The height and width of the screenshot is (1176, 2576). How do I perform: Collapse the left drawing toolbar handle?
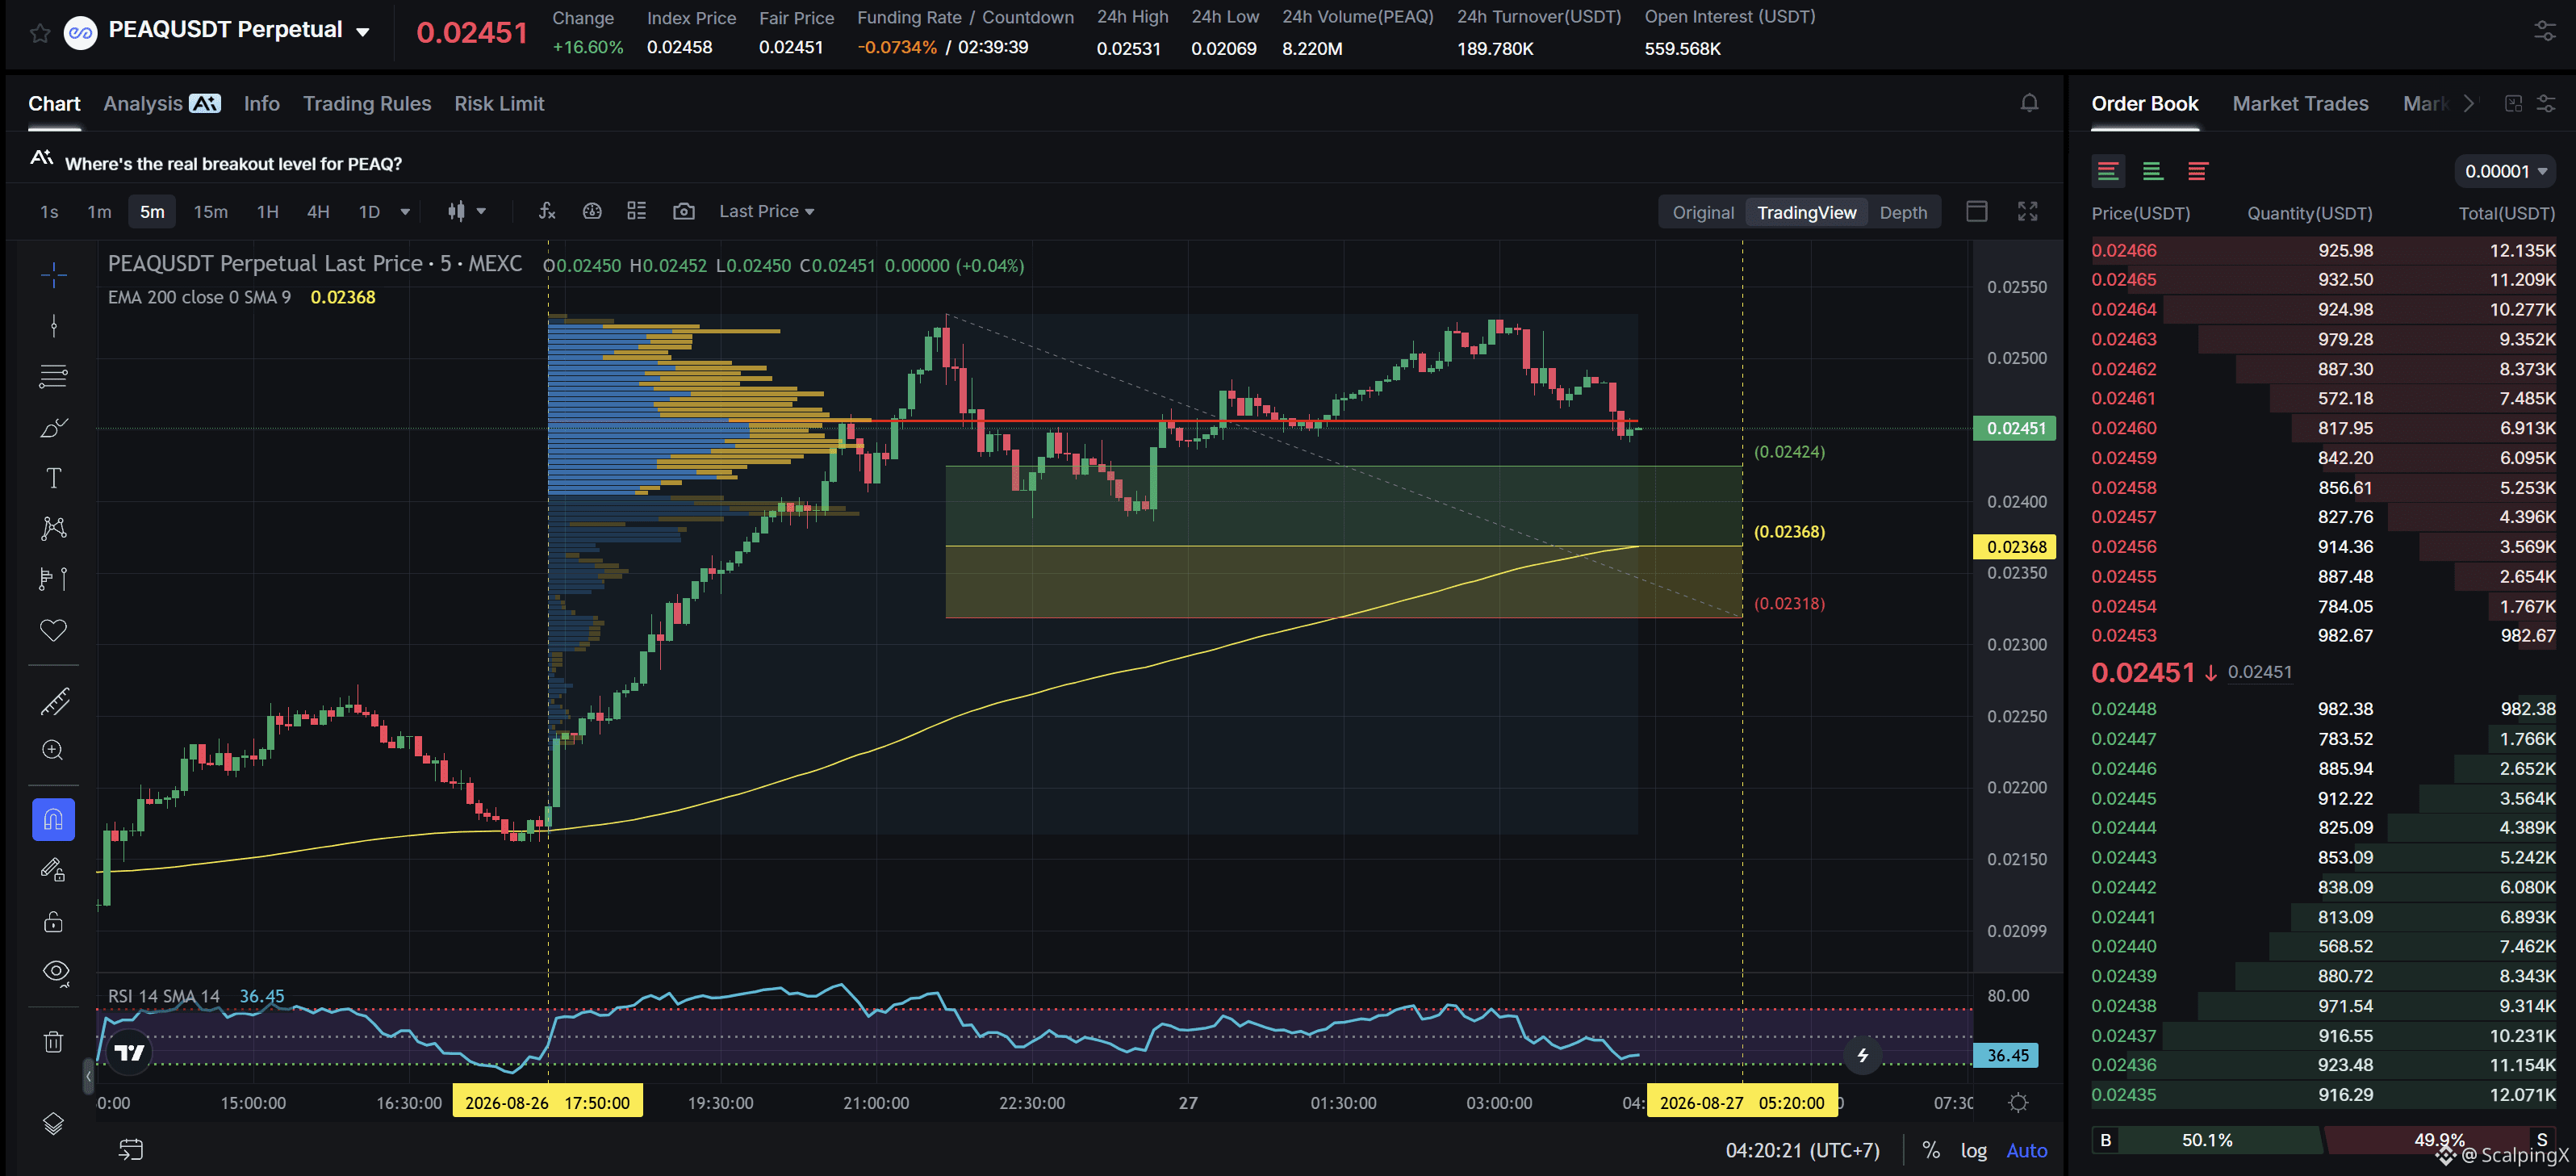pos(88,1076)
